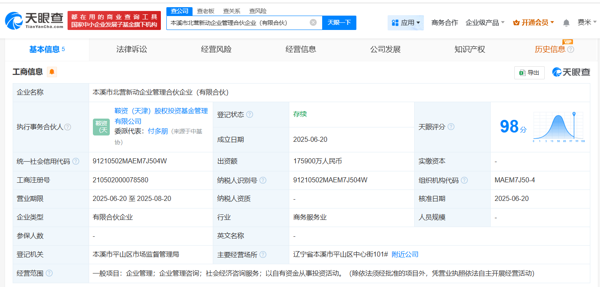Click help icon next to 登记状态

[250, 114]
